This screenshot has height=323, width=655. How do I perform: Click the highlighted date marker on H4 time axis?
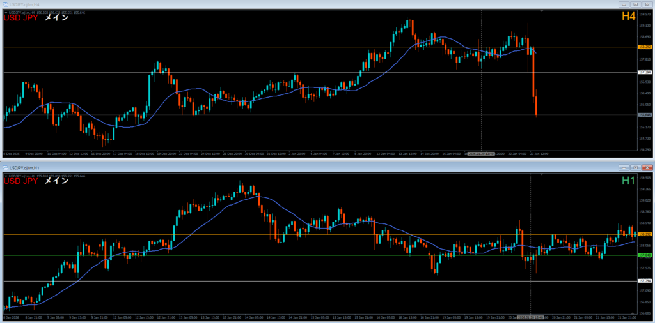(x=480, y=153)
